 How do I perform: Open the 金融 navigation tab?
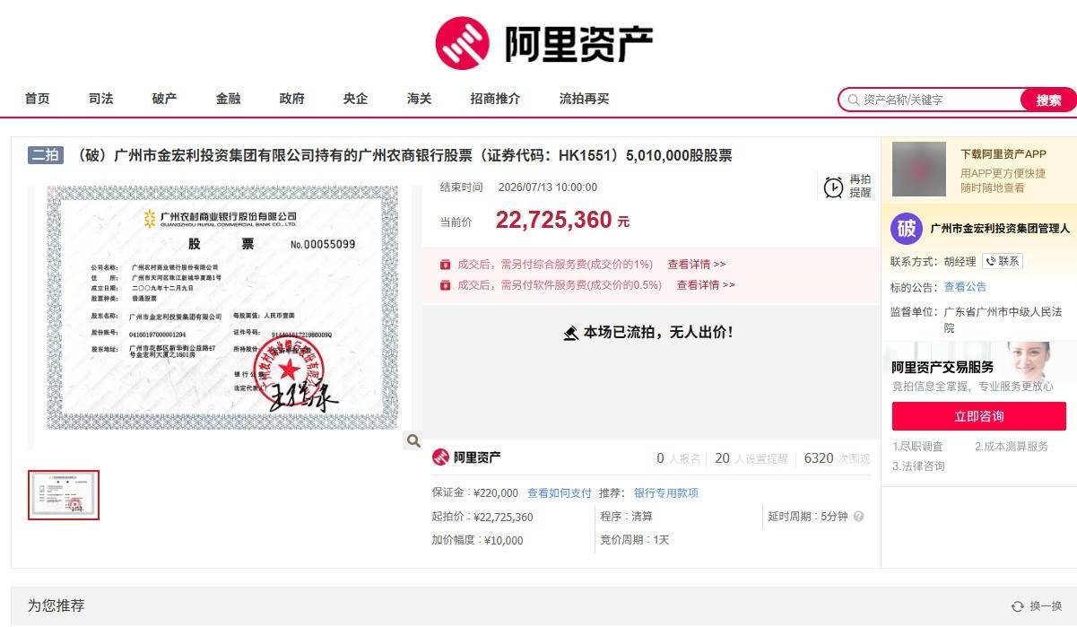pyautogui.click(x=229, y=99)
